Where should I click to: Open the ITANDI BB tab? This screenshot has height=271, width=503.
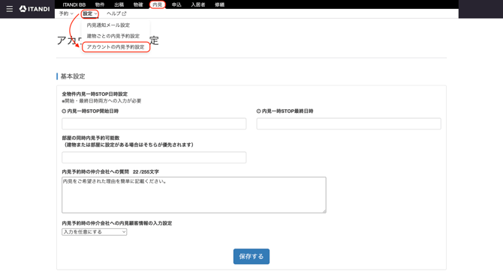[74, 4]
